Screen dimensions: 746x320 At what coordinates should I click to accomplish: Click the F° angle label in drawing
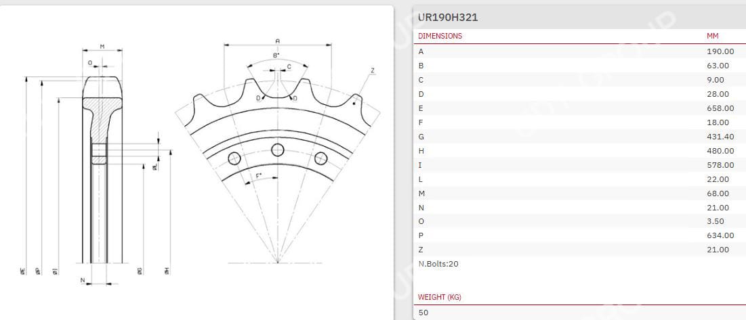point(258,177)
